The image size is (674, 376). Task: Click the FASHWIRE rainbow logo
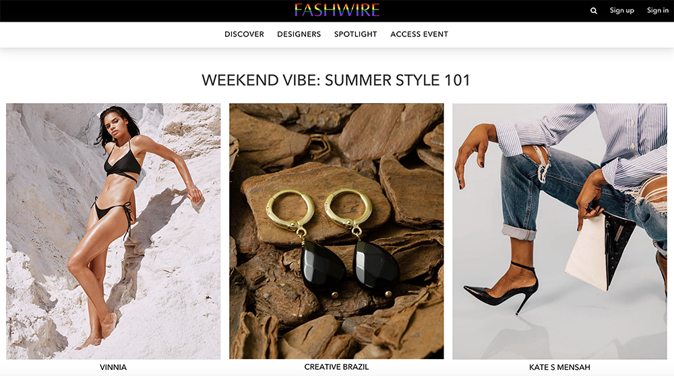336,10
